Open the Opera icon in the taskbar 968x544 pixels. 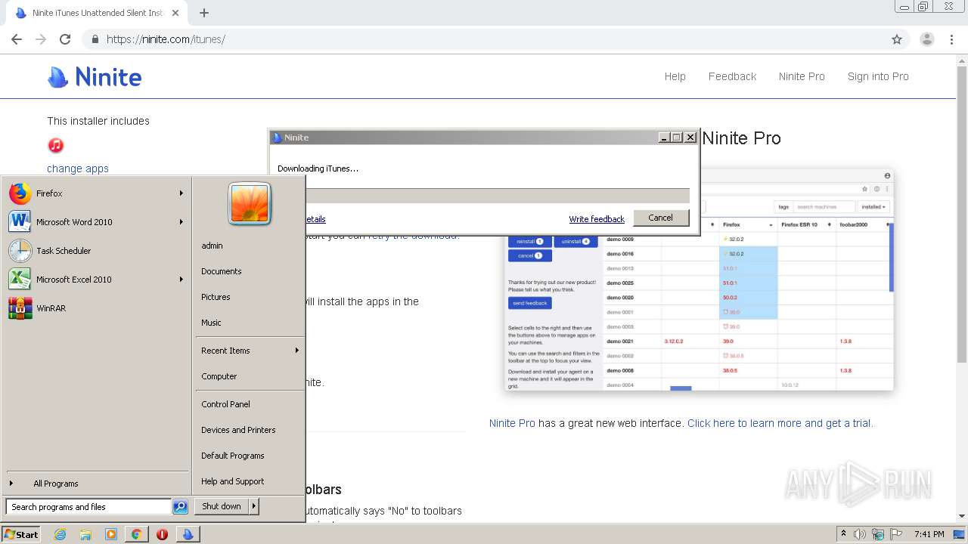(162, 534)
